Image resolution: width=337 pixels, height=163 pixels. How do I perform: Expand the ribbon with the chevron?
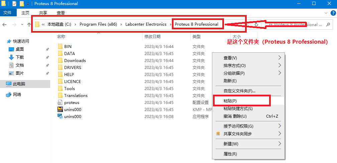coord(326,13)
